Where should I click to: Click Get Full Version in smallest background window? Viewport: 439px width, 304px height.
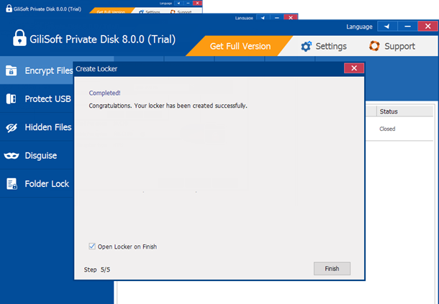coord(111,11)
